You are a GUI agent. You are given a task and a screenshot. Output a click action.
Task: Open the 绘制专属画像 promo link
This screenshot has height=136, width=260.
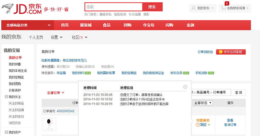(x=64, y=60)
